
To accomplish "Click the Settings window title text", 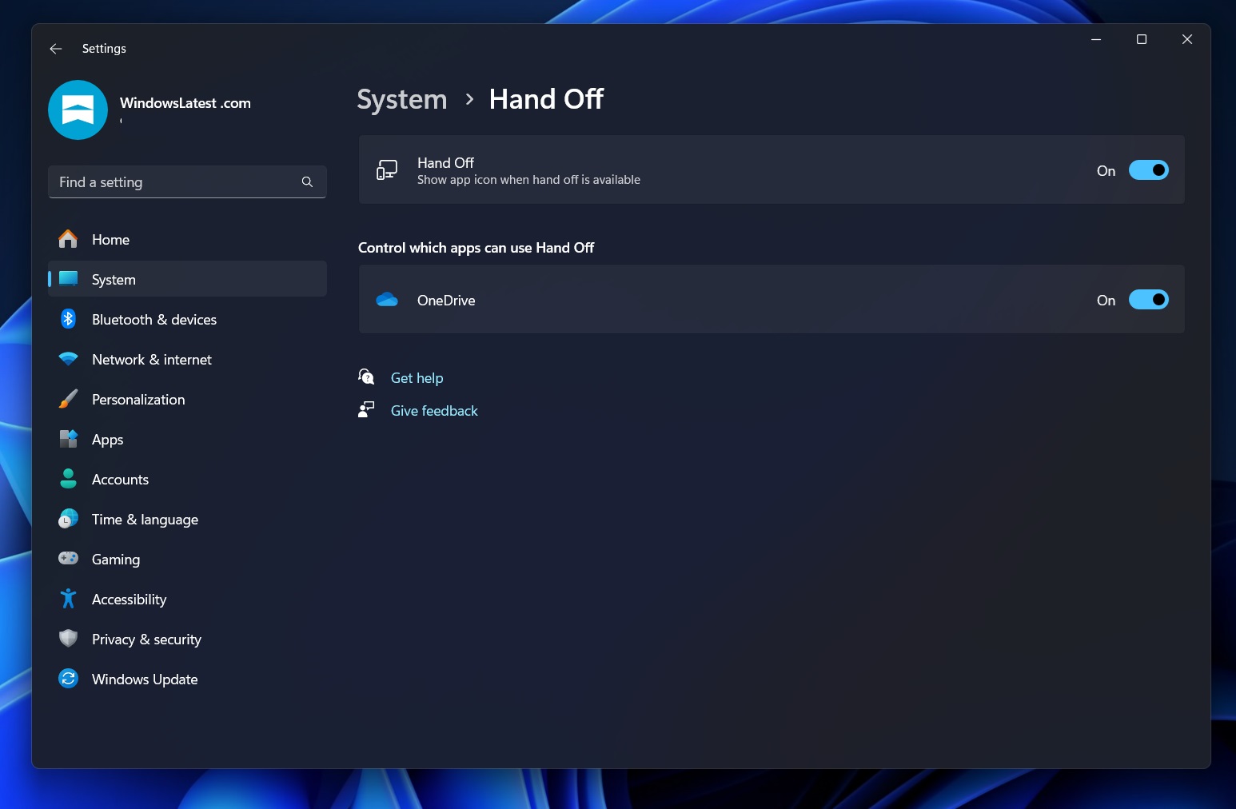I will [104, 49].
